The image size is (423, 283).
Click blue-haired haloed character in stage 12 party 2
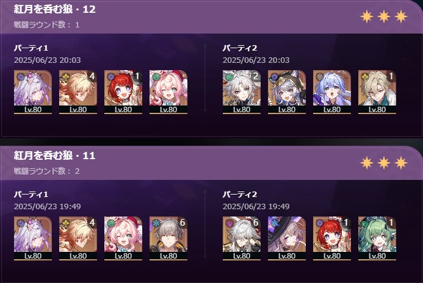pyautogui.click(x=332, y=92)
